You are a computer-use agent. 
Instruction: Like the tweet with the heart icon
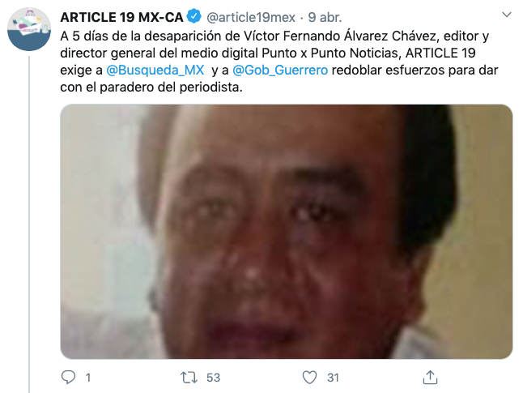pos(309,378)
